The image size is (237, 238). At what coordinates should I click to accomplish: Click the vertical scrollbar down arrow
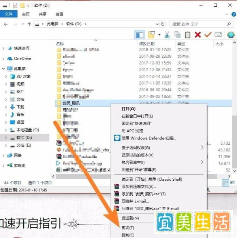[x=235, y=171]
